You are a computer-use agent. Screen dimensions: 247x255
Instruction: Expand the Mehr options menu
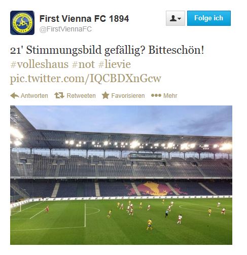point(170,96)
